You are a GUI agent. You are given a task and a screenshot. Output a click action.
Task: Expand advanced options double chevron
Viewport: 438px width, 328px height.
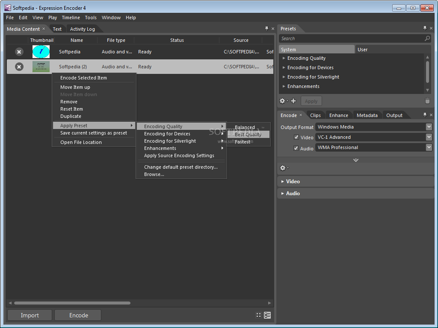355,160
